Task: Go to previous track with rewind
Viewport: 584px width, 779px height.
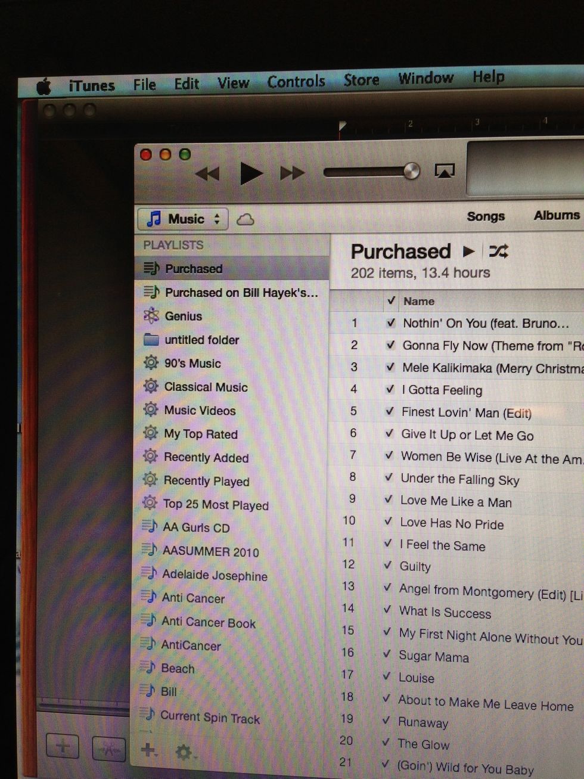Action: coord(209,172)
